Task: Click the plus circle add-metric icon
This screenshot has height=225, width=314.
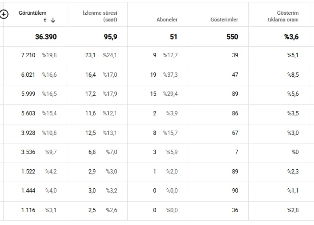Action: [x=4, y=14]
